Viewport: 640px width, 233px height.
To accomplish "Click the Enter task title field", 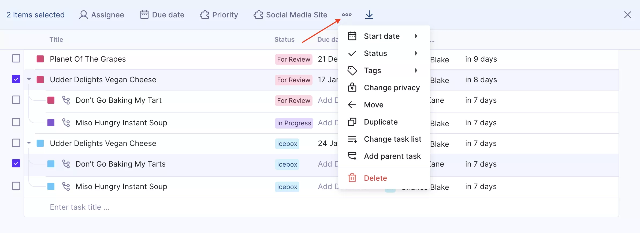I will click(321, 207).
